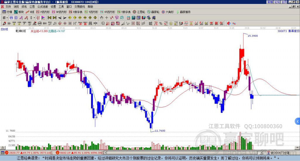Click the 15.3900 high price marker
This screenshot has width=300, height=161.
[253, 36]
